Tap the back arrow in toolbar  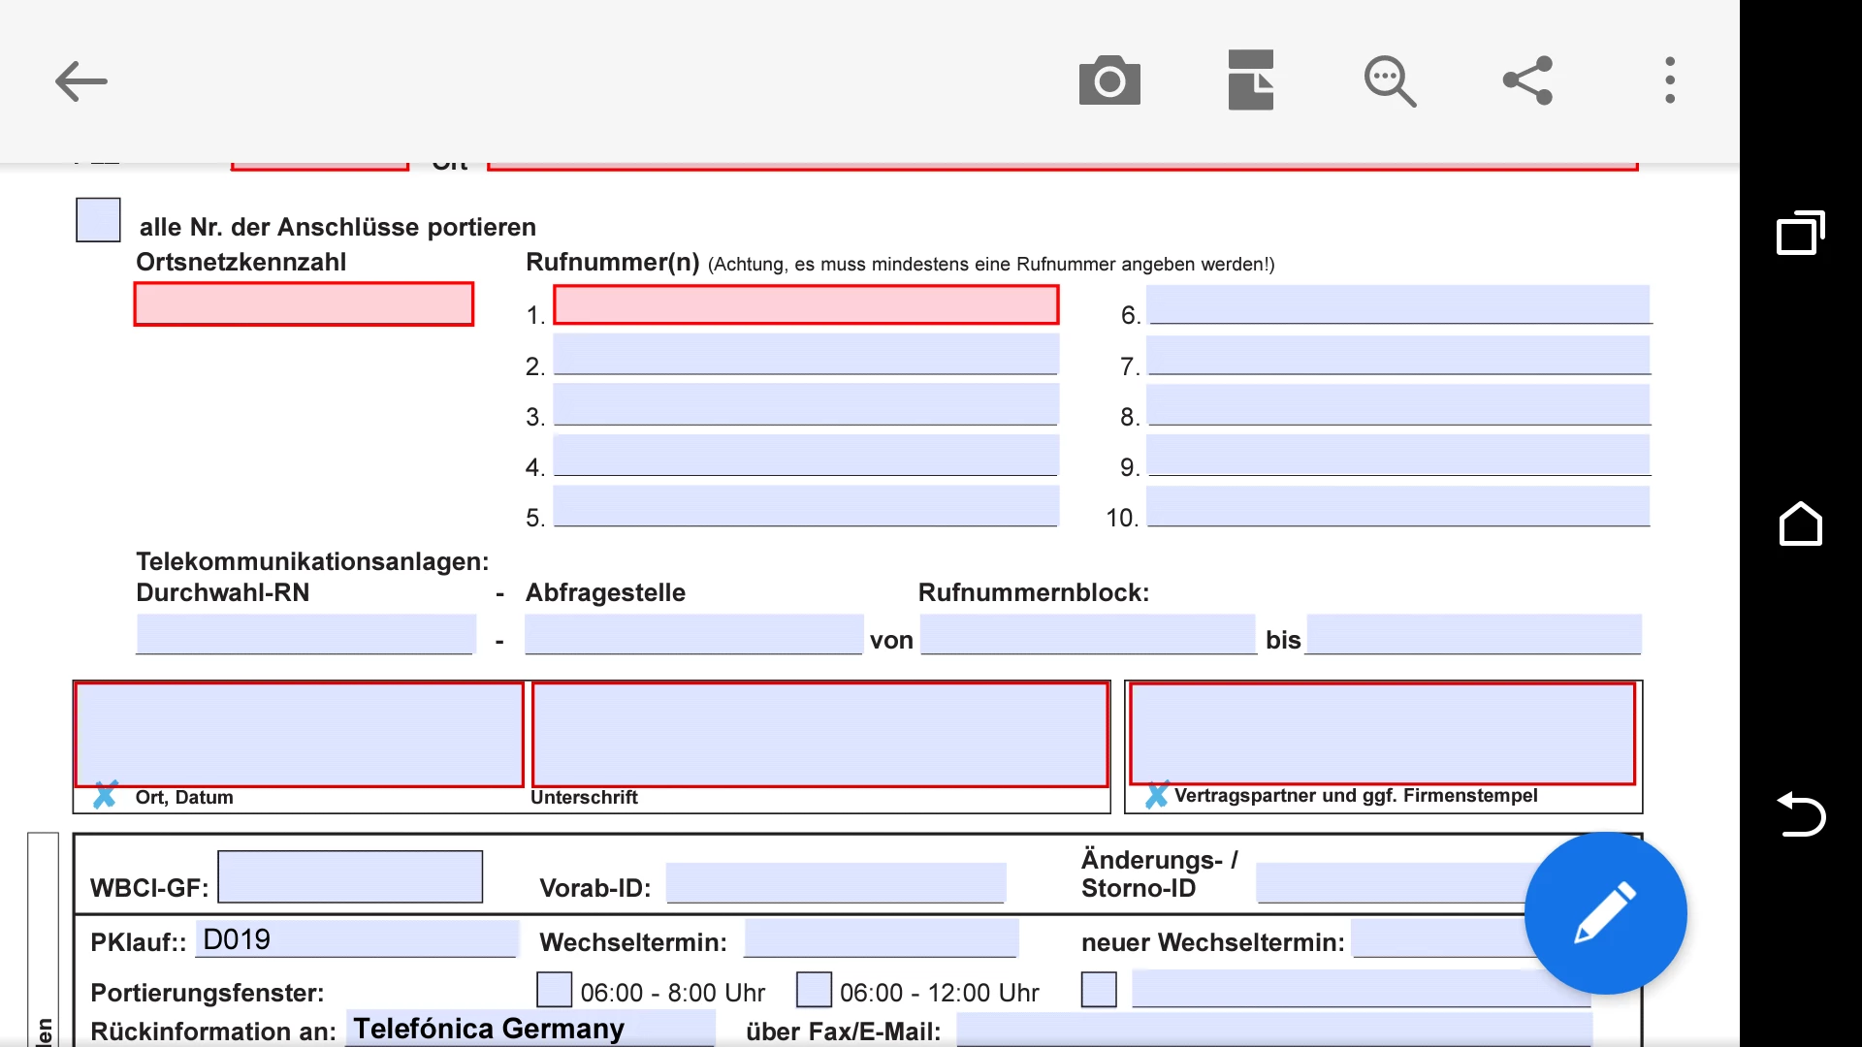tap(80, 80)
